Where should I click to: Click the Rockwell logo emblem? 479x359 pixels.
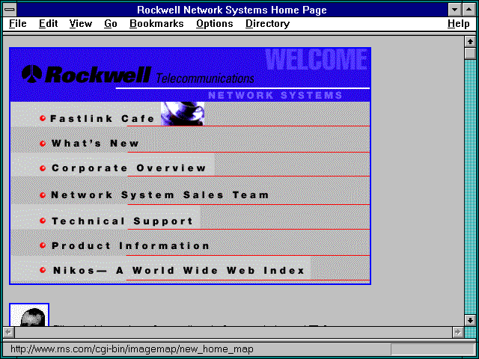pyautogui.click(x=31, y=73)
